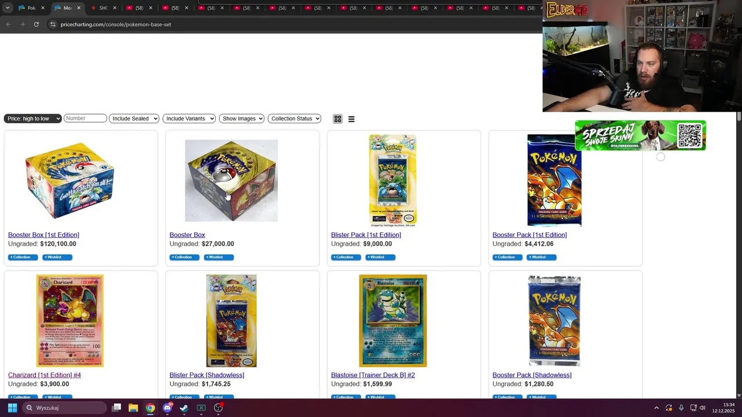Click the microphone tray icon

click(x=681, y=408)
